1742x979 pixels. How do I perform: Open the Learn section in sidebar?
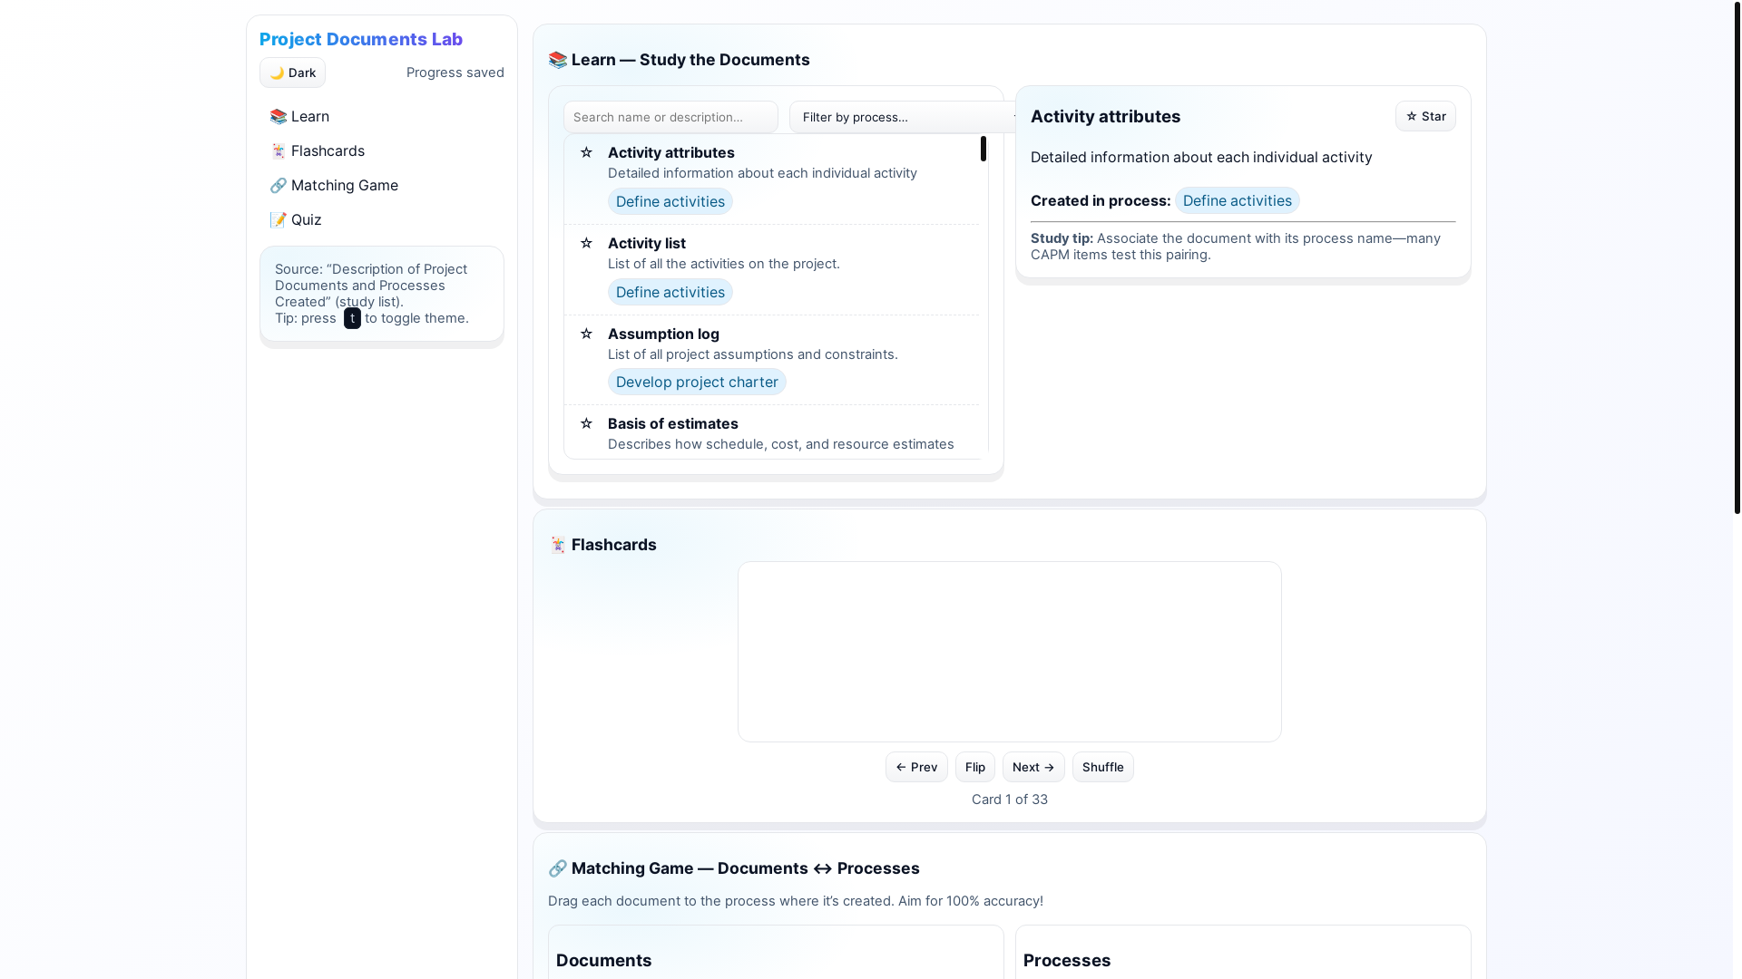tap(381, 116)
